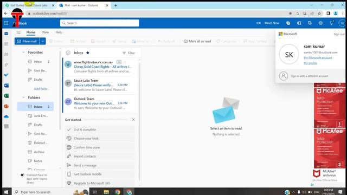Open OneNote feed icon in header
The image size is (347, 195).
(299, 23)
